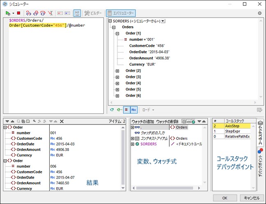Image resolution: width=266 pixels, height=204 pixels.
Task: Open the gear settings icon at top right
Action: click(259, 13)
